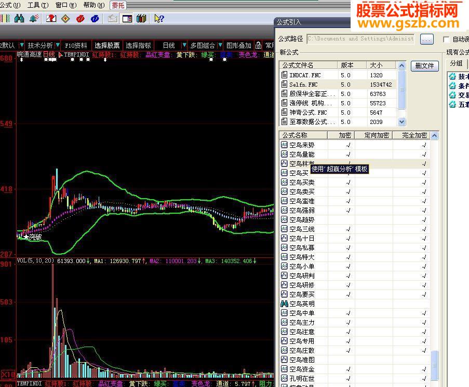Switch to the 分组 tab in the dialog

(457, 62)
